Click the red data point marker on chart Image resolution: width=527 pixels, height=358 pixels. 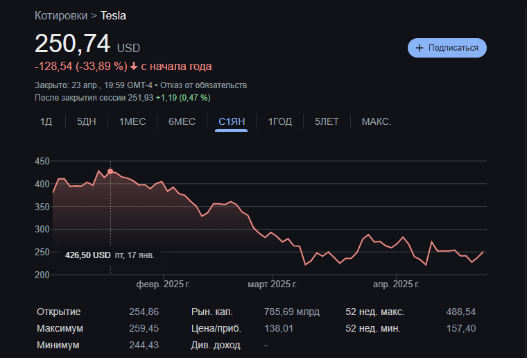110,171
